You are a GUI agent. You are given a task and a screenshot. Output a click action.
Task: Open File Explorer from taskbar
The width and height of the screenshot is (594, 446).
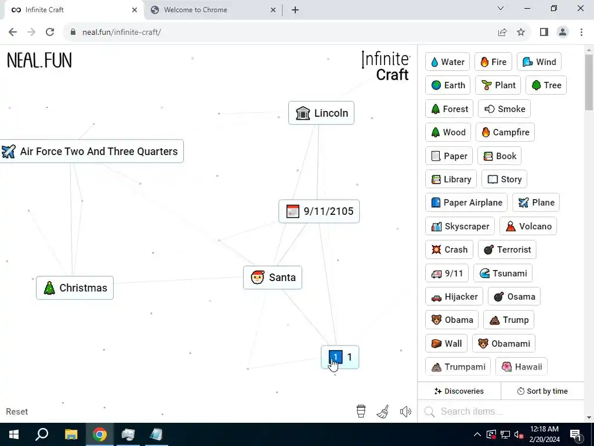tap(71, 434)
